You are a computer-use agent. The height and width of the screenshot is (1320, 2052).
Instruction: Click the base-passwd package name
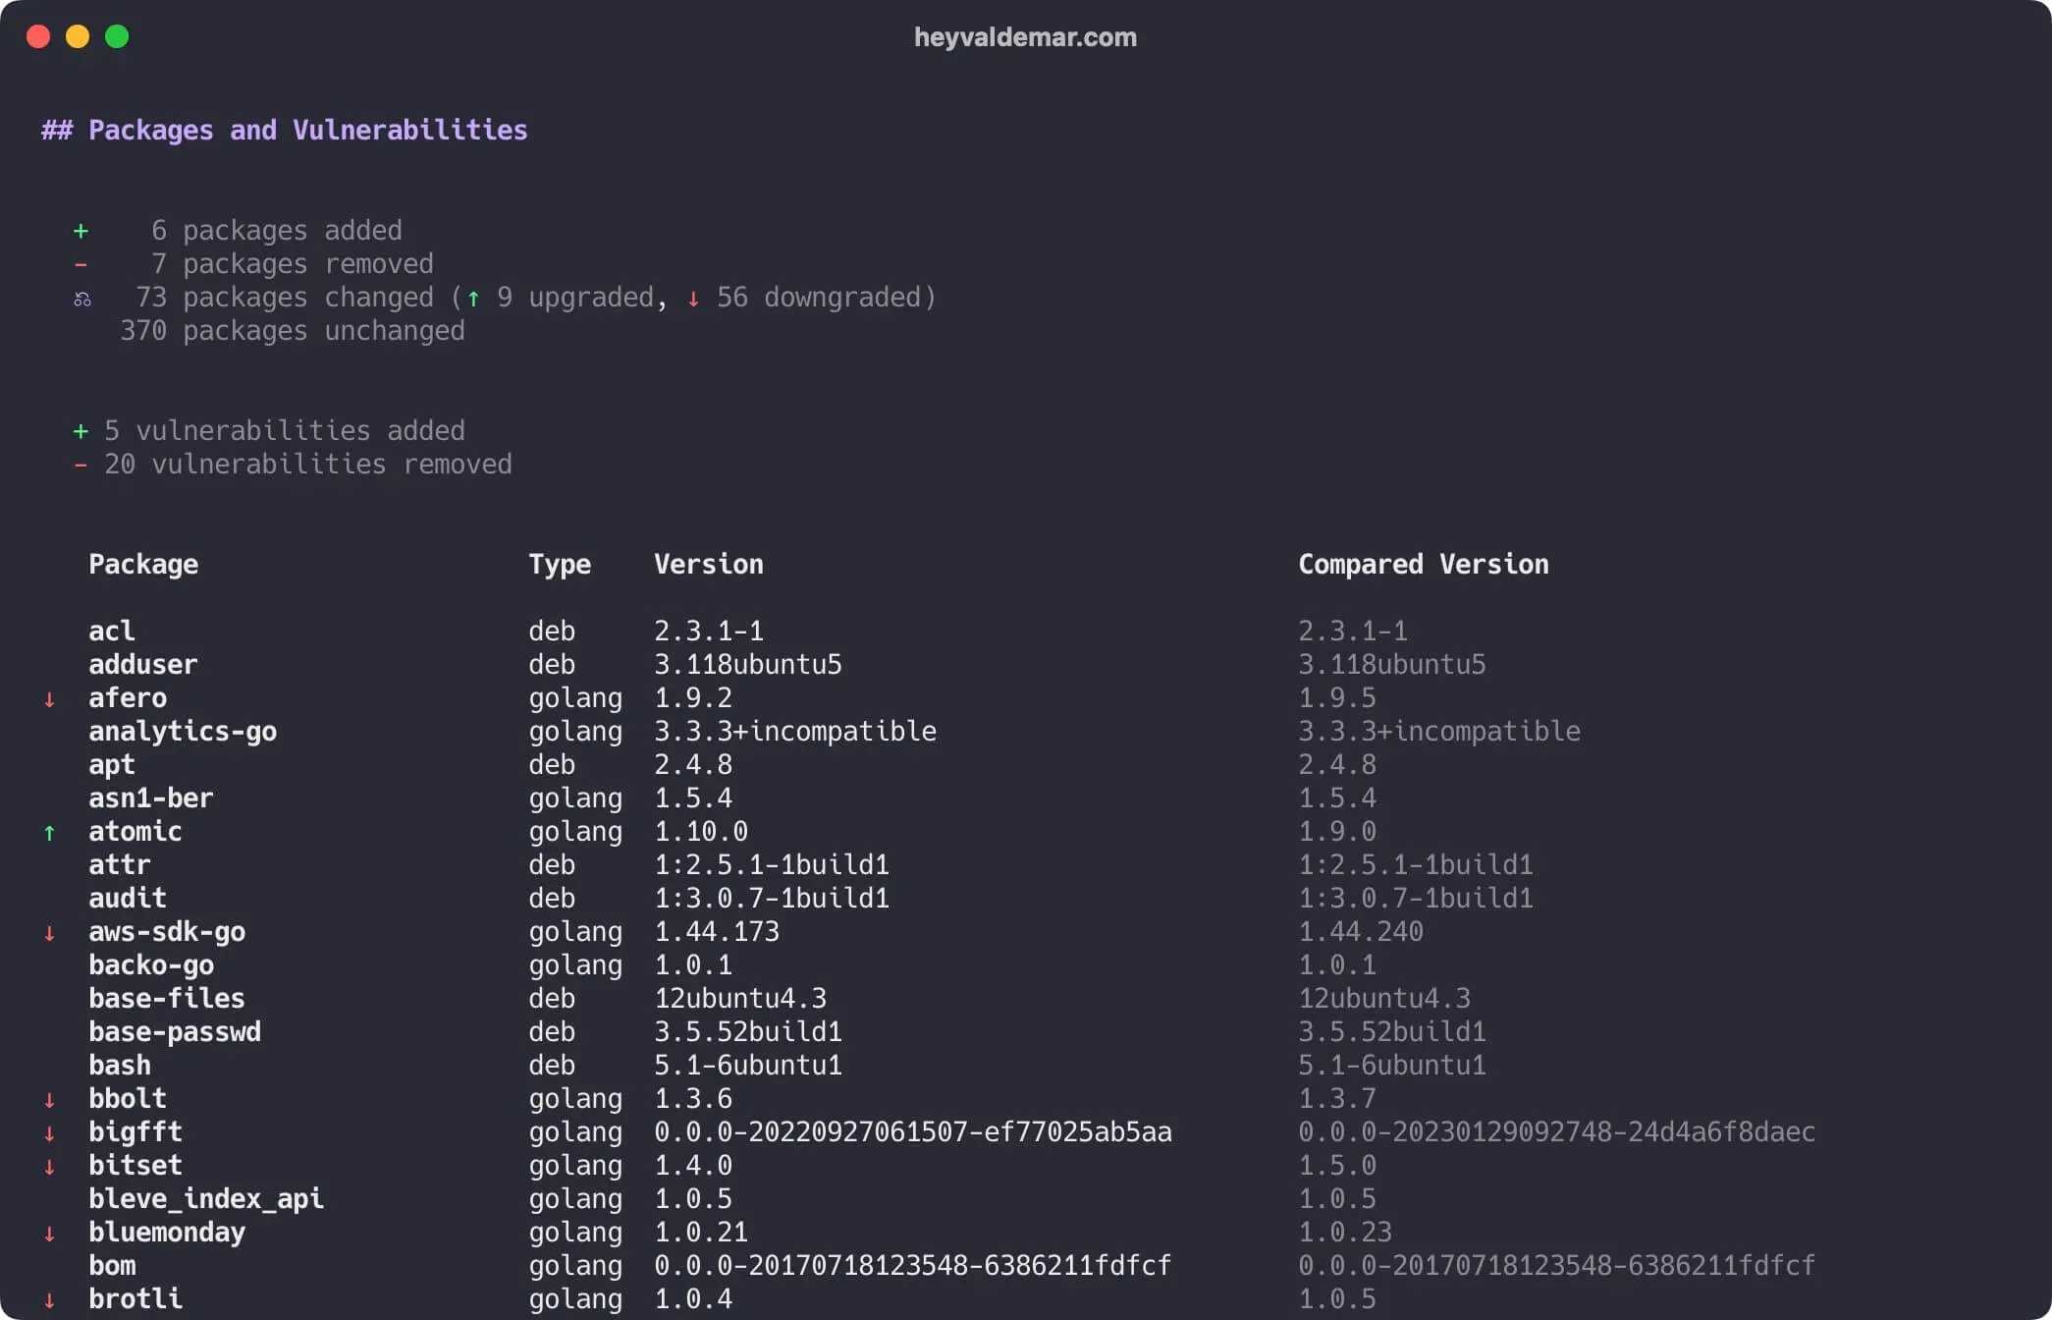(175, 1032)
